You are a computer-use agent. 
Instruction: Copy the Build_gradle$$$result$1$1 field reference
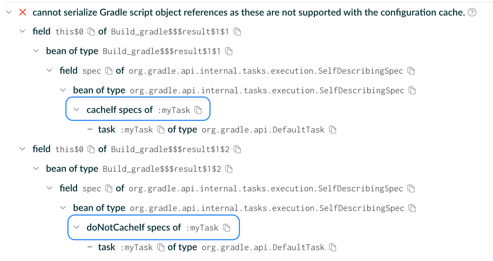pyautogui.click(x=238, y=31)
